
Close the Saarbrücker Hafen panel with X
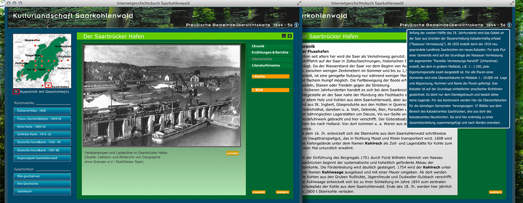(x=290, y=36)
